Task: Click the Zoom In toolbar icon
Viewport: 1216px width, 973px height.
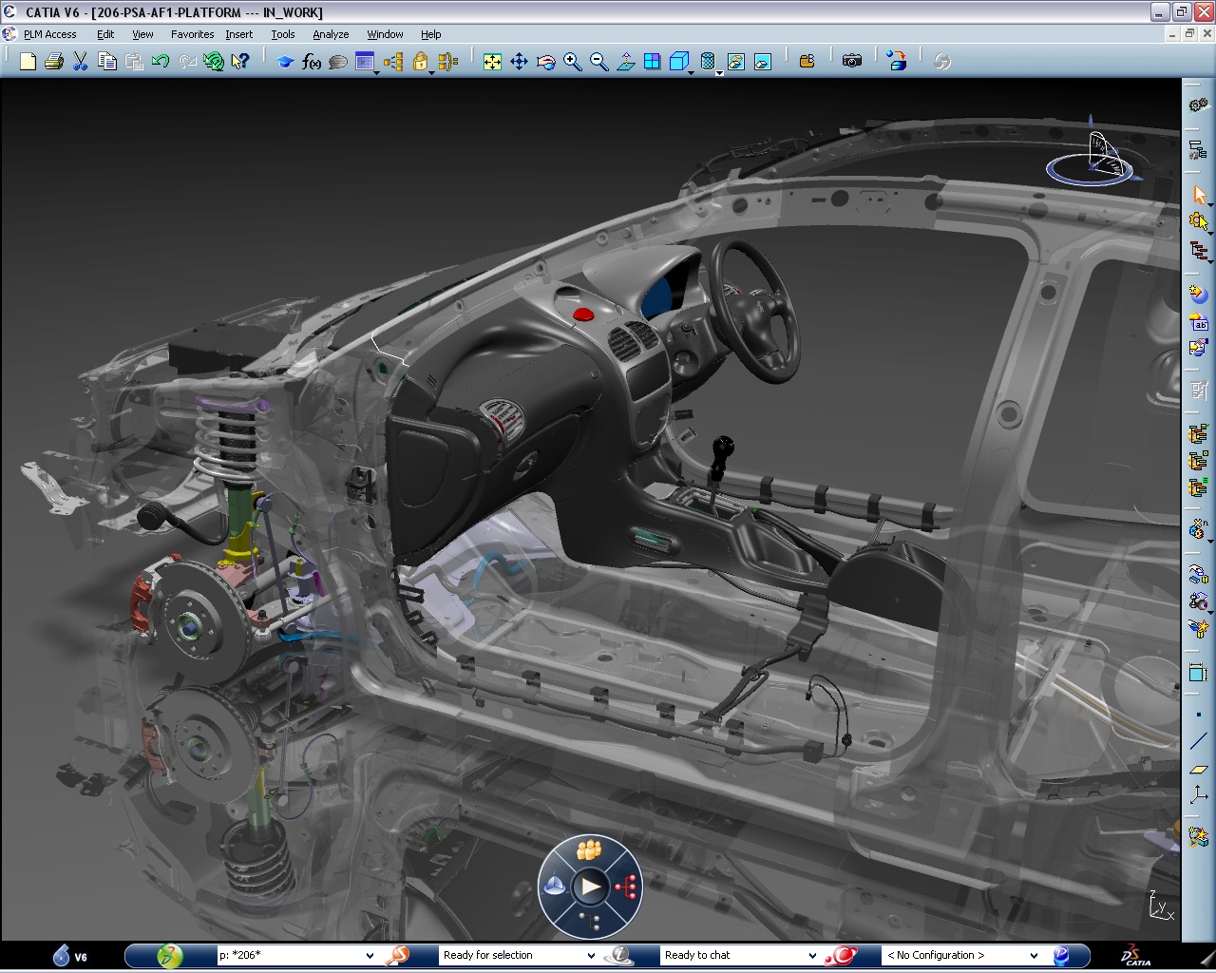Action: pos(572,62)
